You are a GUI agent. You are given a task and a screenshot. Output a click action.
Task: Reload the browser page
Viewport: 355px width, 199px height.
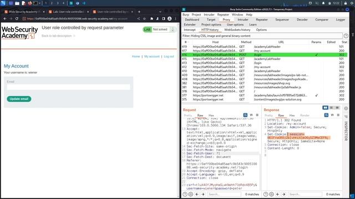[17, 19]
